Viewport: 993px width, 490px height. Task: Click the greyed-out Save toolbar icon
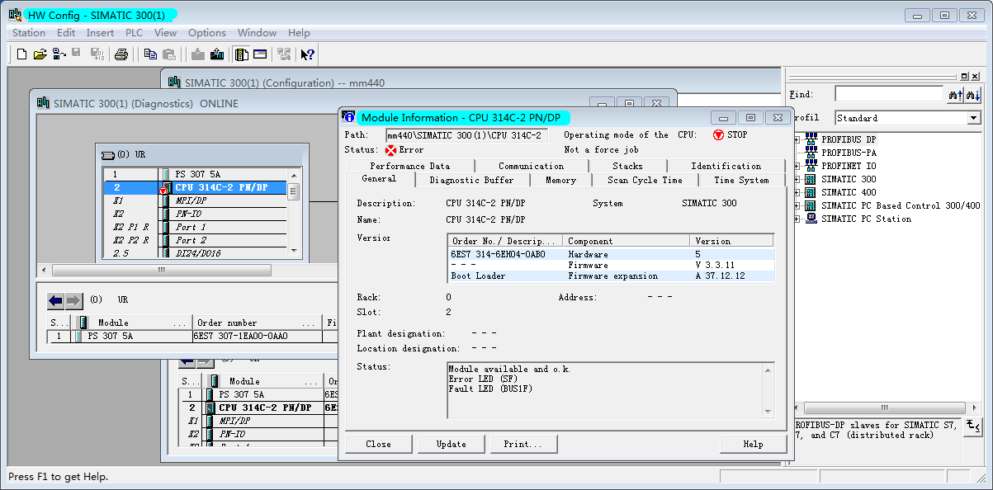tap(76, 54)
